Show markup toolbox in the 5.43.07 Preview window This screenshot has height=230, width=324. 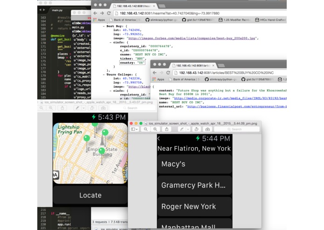103,108
